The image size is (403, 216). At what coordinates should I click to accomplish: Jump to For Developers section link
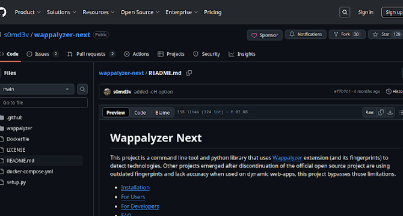(x=140, y=206)
